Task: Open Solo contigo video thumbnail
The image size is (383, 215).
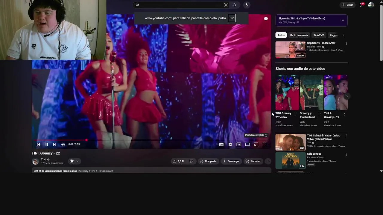Action: [x=291, y=161]
